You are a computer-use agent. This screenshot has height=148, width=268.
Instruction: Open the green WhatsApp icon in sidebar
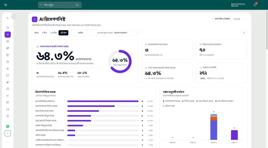(8, 126)
